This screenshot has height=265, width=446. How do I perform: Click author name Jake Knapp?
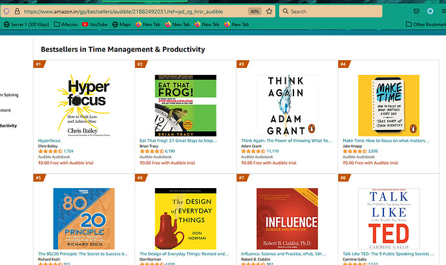(x=352, y=146)
